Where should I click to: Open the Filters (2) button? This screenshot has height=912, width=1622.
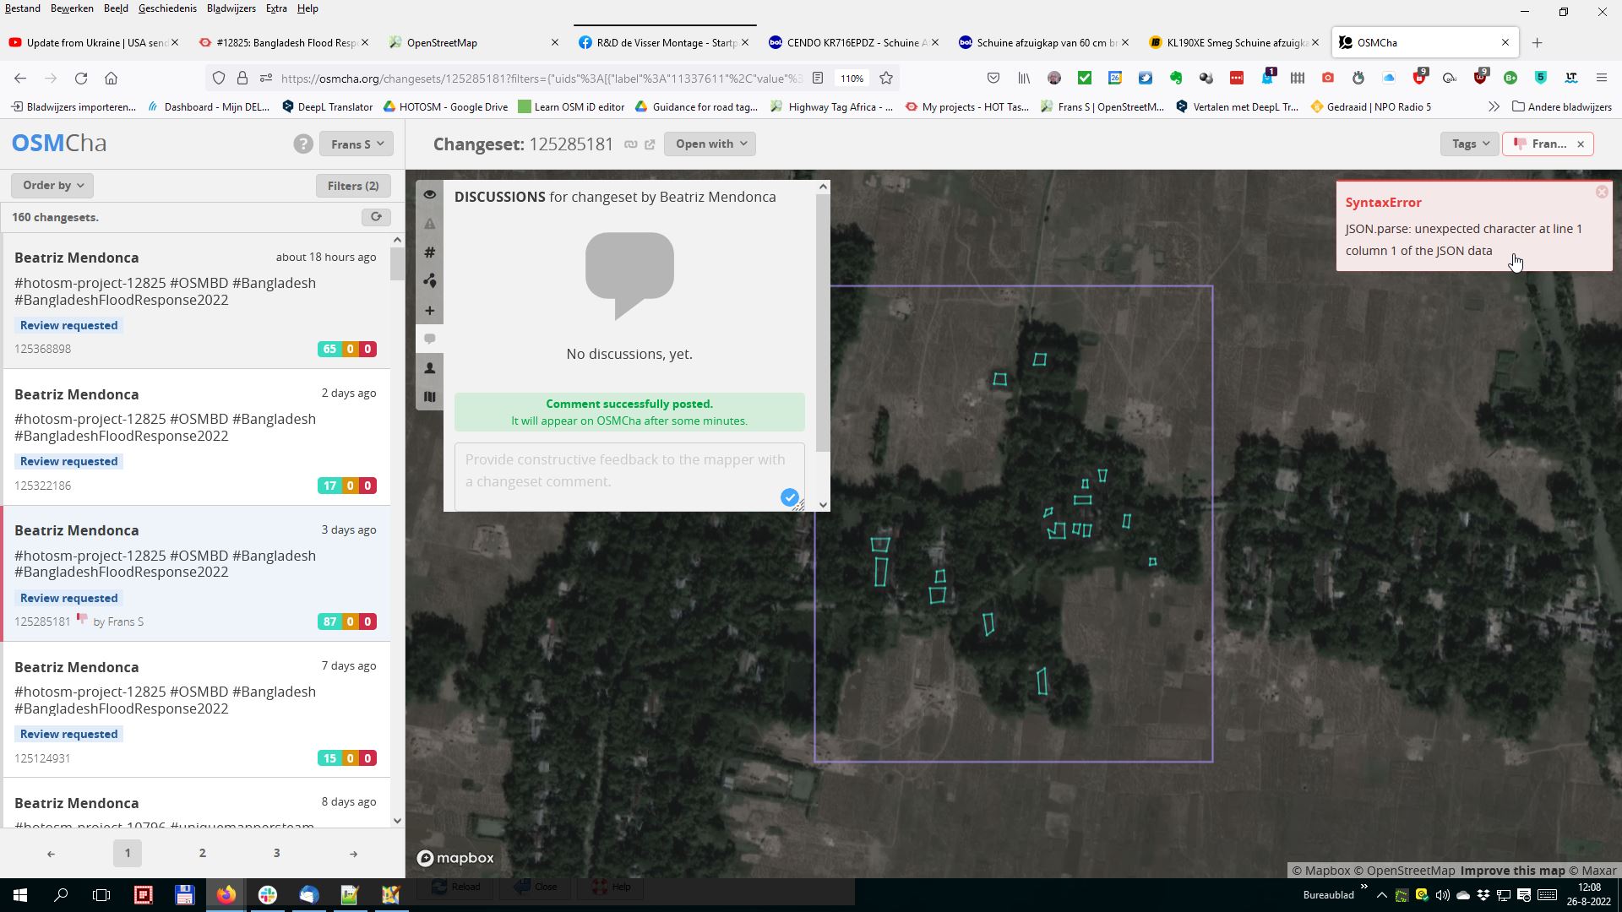(x=353, y=186)
